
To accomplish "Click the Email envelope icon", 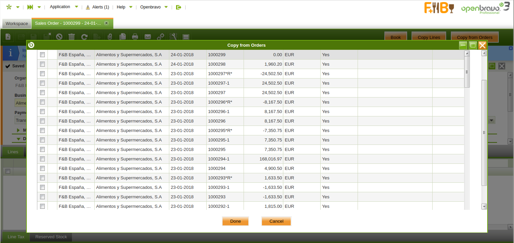I will 148,37.
